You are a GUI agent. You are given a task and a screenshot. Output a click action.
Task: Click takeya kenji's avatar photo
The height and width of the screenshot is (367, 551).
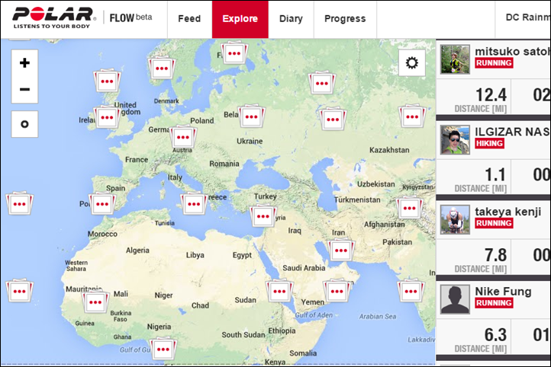(x=455, y=219)
